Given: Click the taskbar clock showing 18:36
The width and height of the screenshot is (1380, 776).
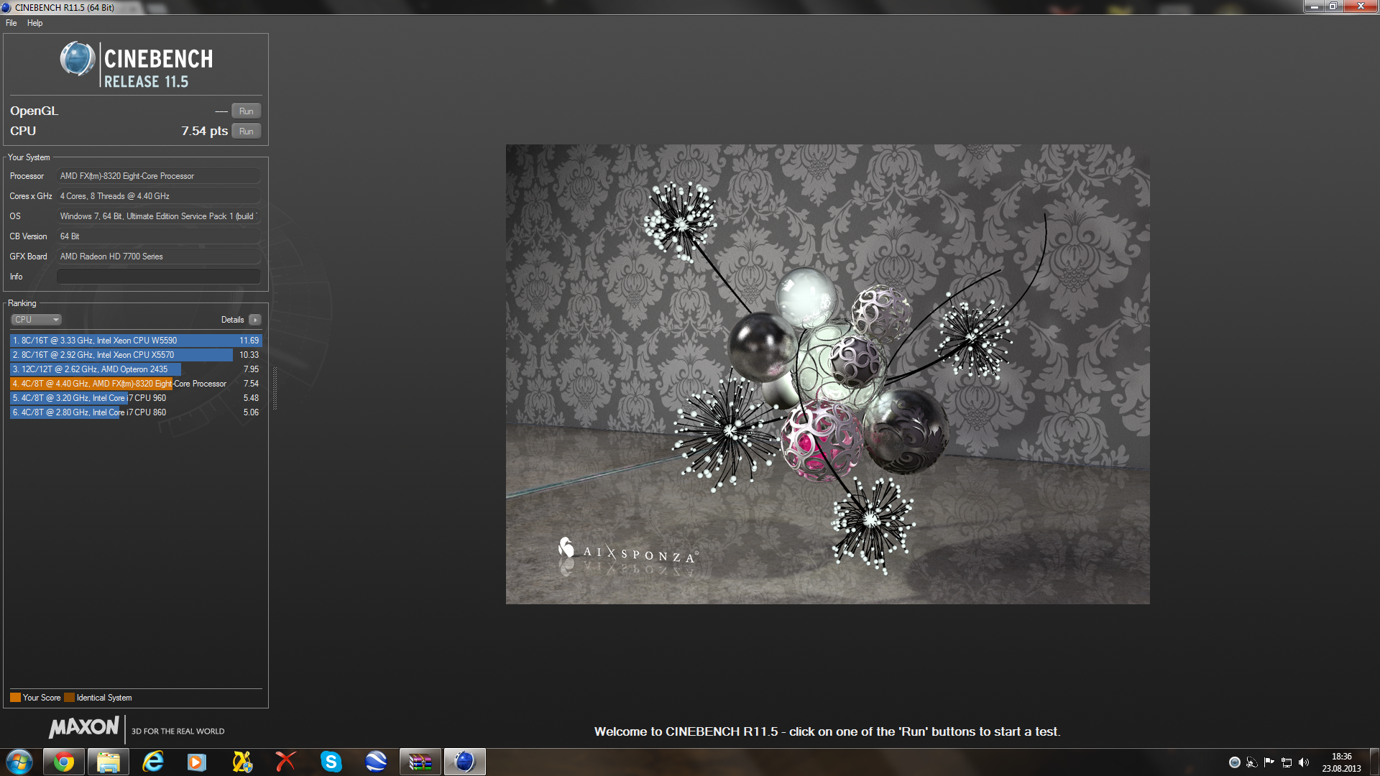Looking at the screenshot, I should pyautogui.click(x=1341, y=762).
